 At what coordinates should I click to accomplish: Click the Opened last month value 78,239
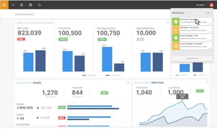tap(46, 108)
